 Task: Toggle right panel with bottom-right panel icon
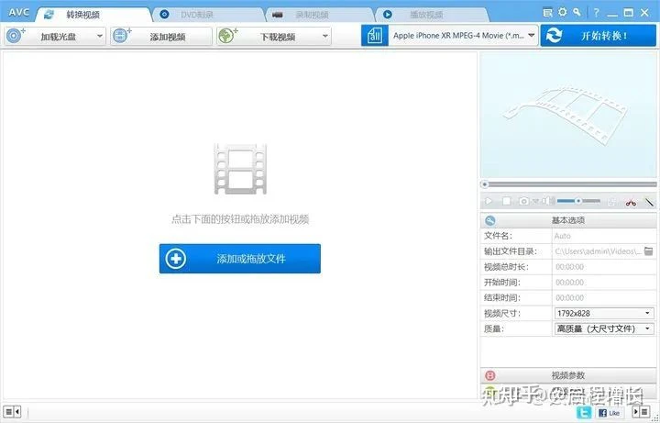click(x=641, y=412)
